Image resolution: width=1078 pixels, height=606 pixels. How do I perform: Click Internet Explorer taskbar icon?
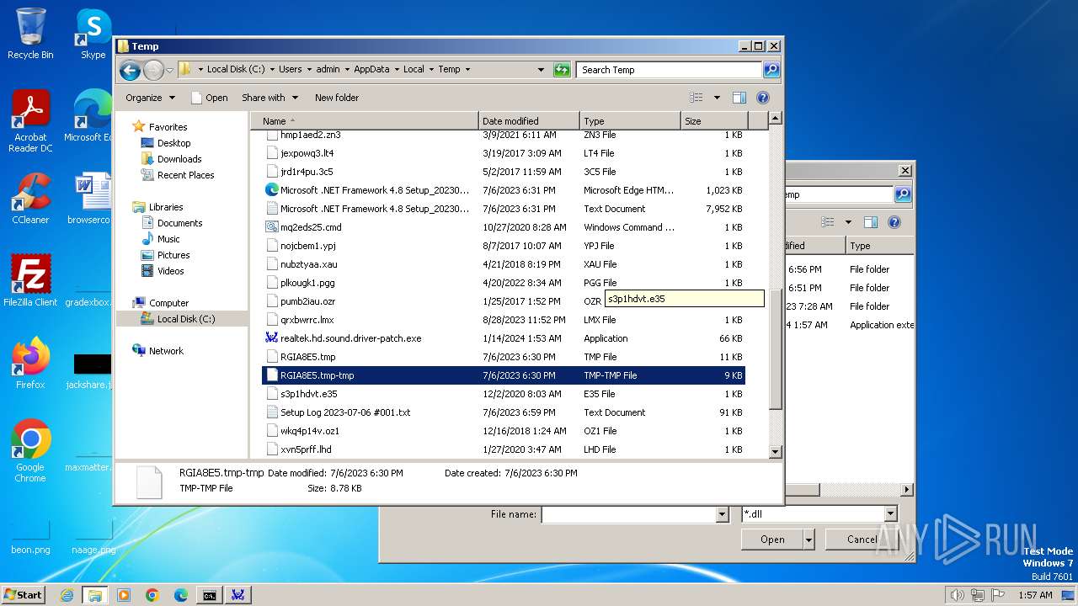67,595
